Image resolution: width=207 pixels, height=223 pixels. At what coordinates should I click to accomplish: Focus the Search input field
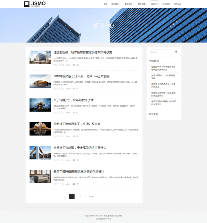pyautogui.click(x=164, y=52)
